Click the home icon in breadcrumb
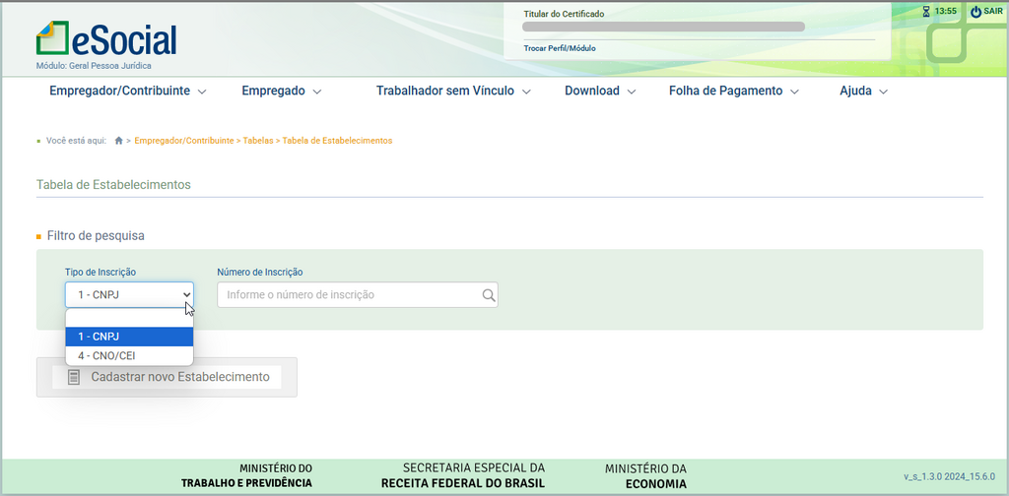The width and height of the screenshot is (1009, 496). (x=119, y=141)
